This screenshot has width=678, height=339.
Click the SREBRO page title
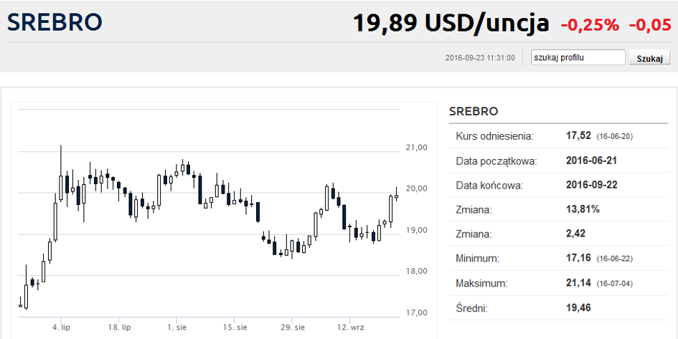[x=55, y=22]
